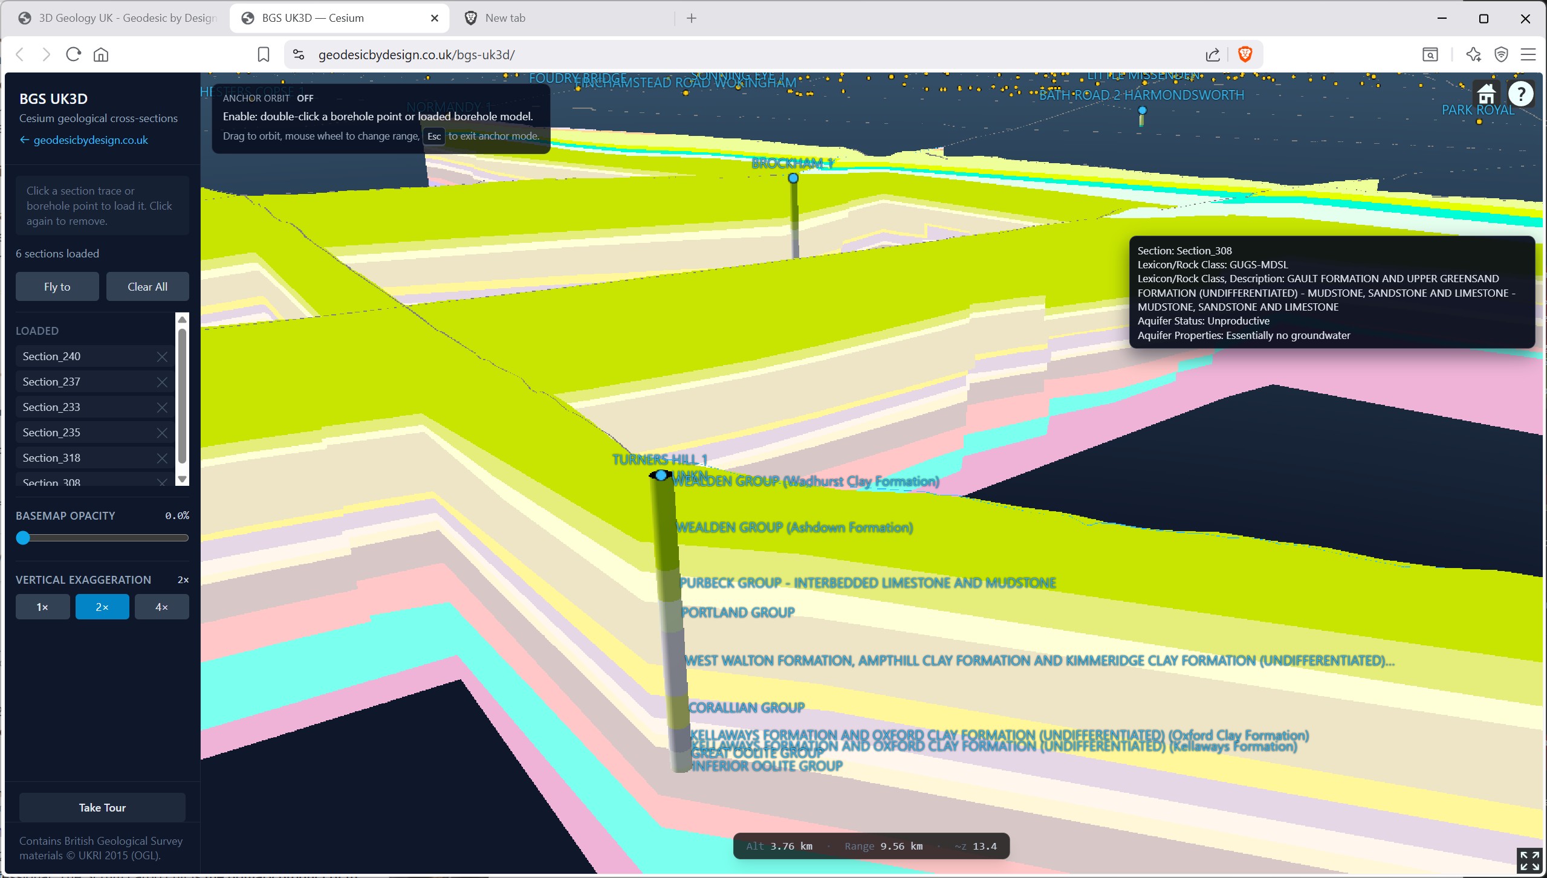Click the PORTLAND GROUP label
The height and width of the screenshot is (878, 1547).
tap(738, 612)
